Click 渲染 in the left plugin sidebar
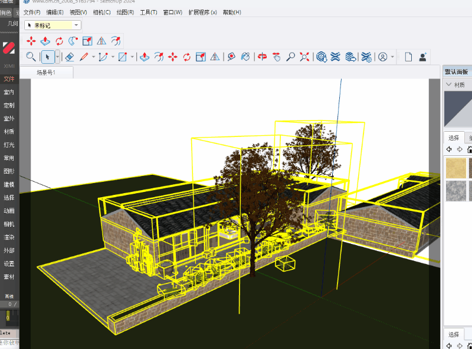 [x=9, y=237]
